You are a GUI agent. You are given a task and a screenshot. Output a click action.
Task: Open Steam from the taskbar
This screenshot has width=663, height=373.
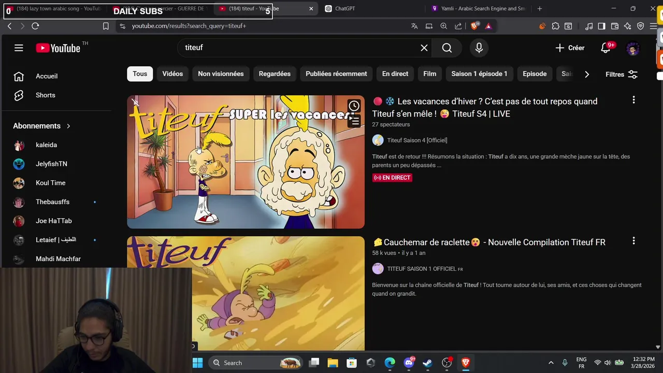coord(427,363)
